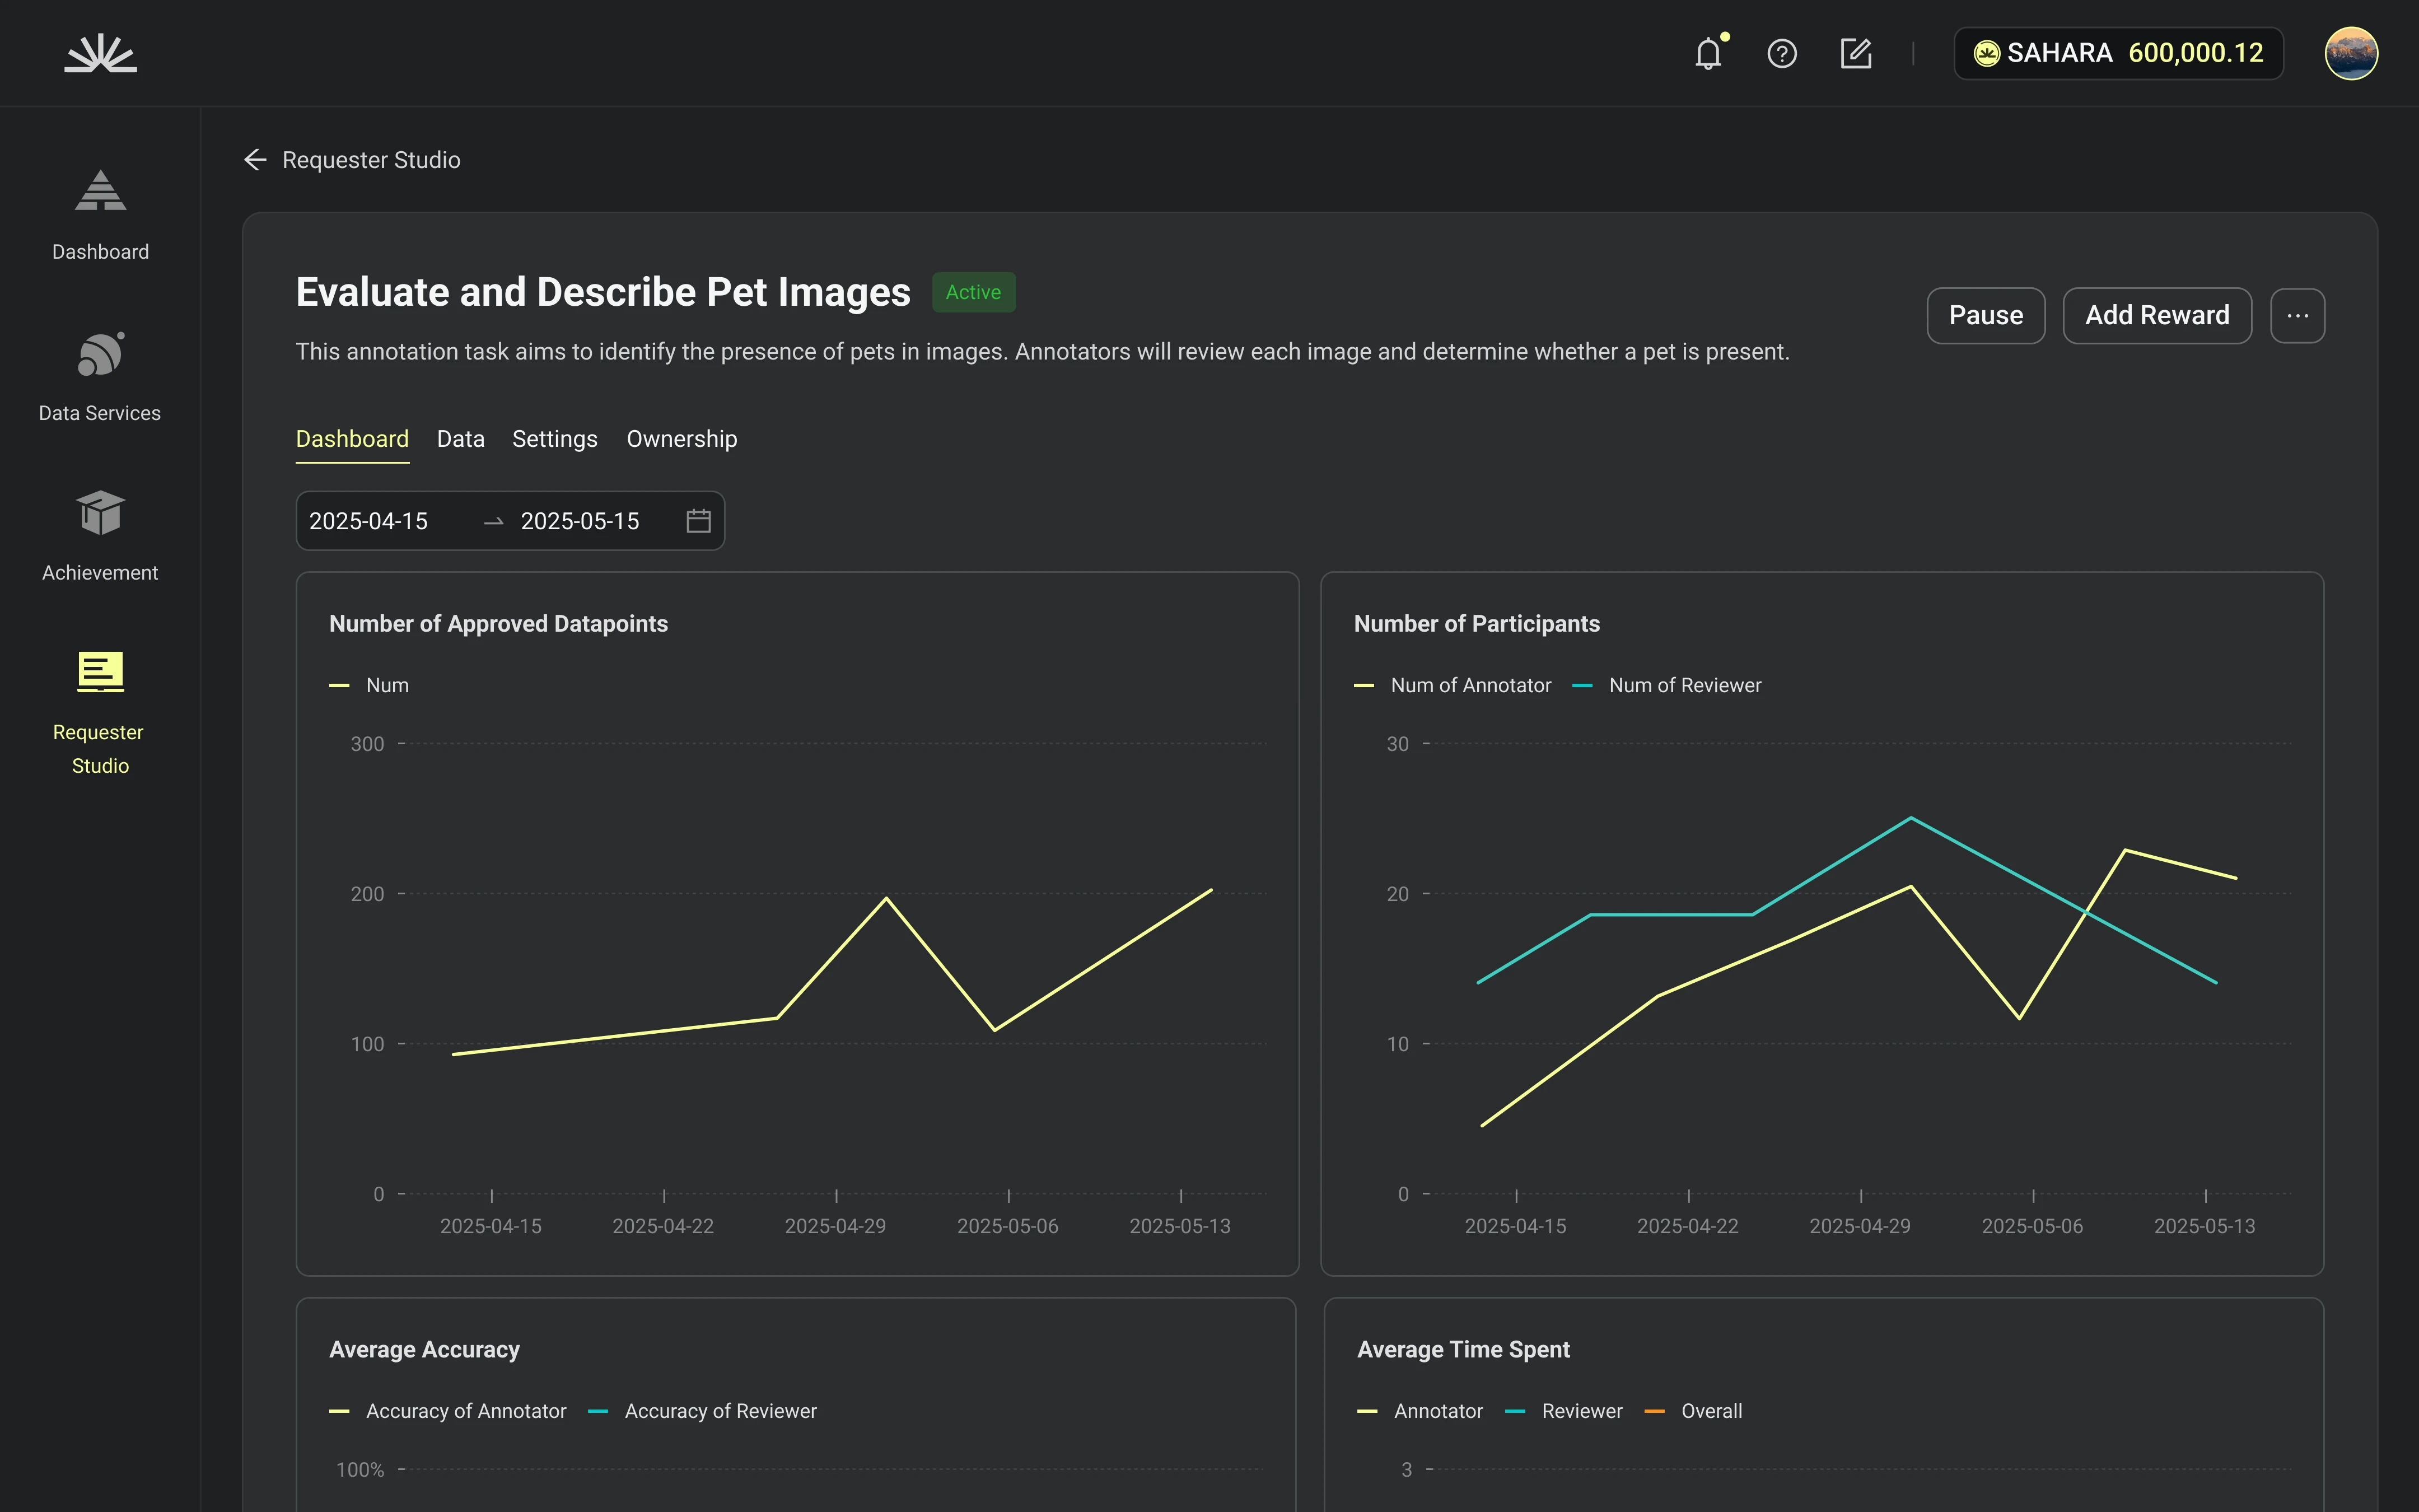
Task: Open the Achievement sidebar section
Action: pyautogui.click(x=100, y=536)
